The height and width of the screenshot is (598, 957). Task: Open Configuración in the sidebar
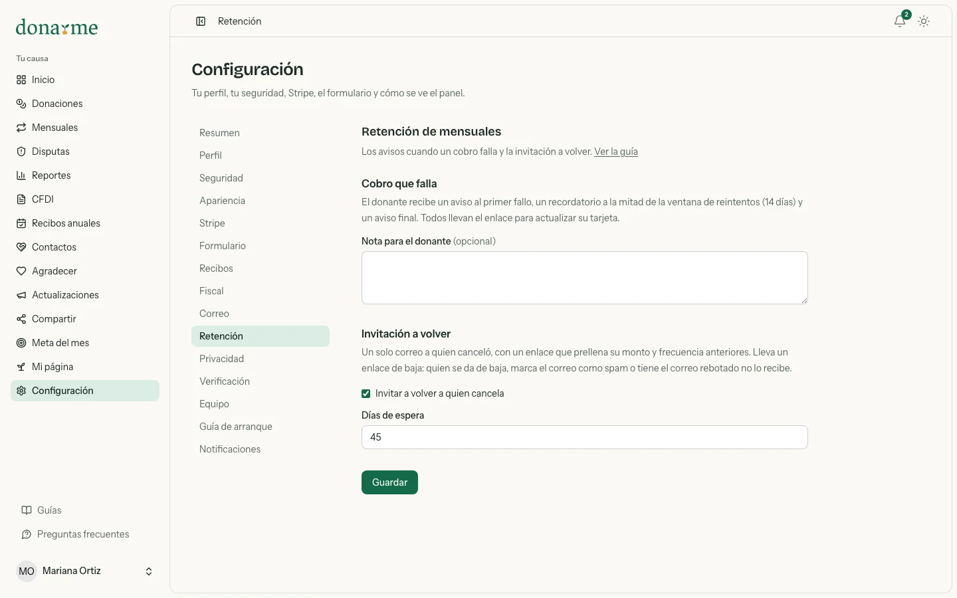coord(85,391)
